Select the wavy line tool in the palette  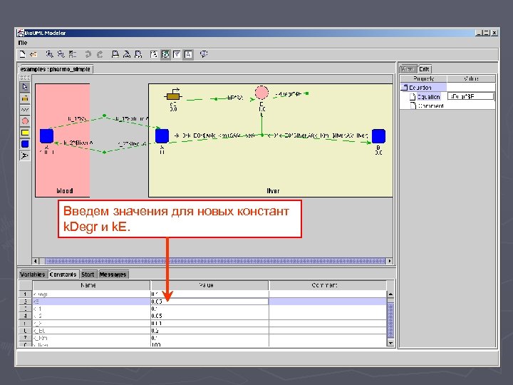coord(25,110)
